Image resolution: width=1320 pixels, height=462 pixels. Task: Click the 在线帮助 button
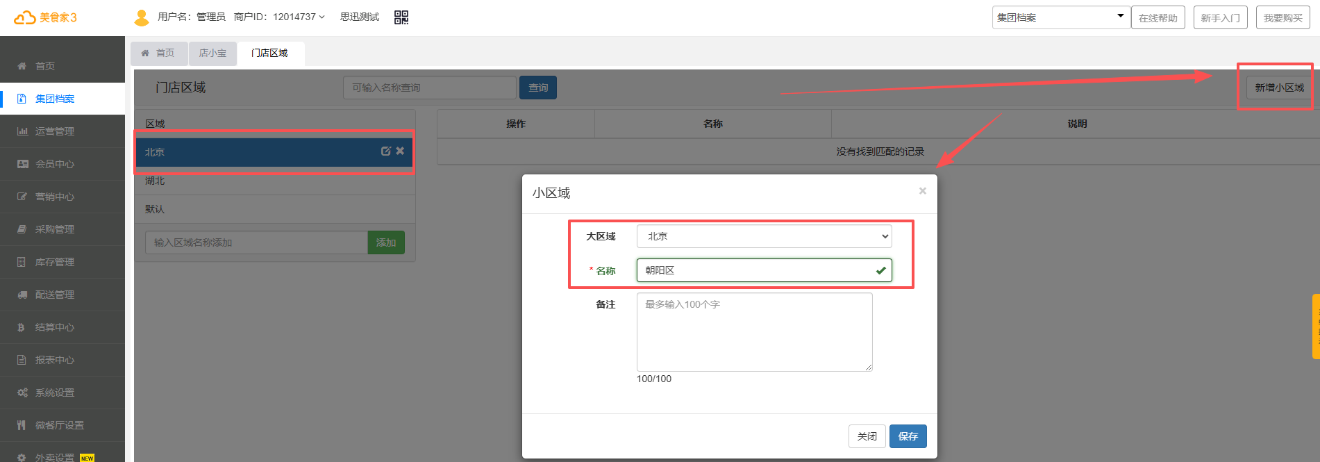coord(1158,18)
